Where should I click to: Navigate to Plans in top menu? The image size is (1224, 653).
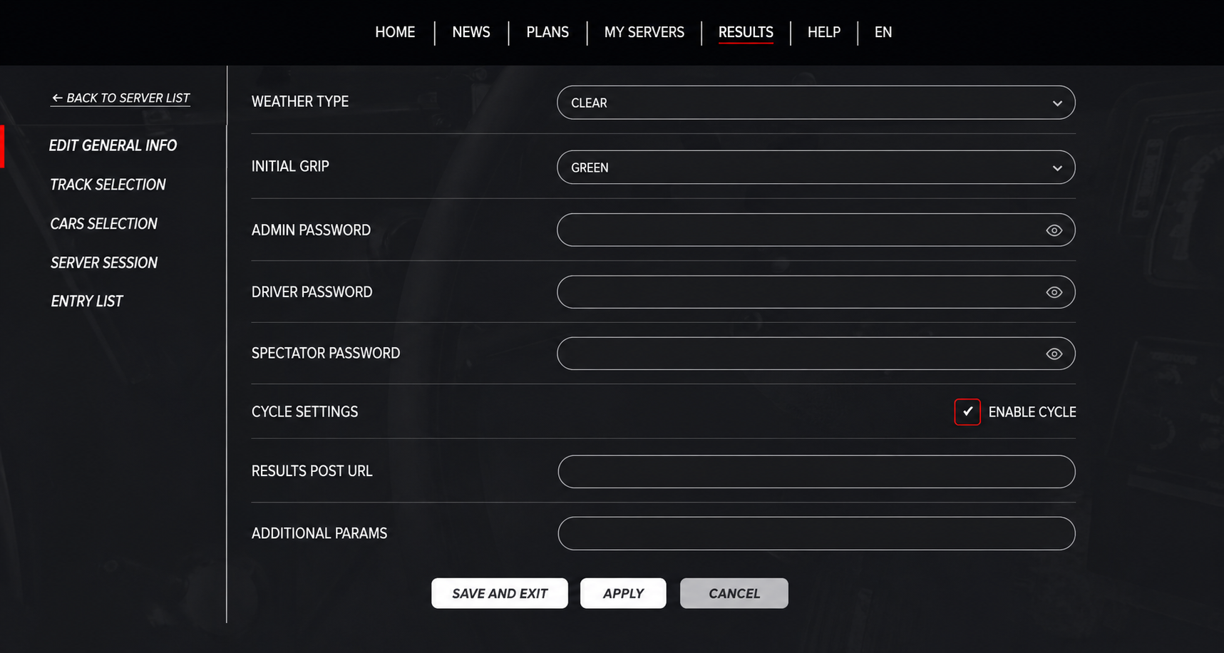pyautogui.click(x=547, y=32)
